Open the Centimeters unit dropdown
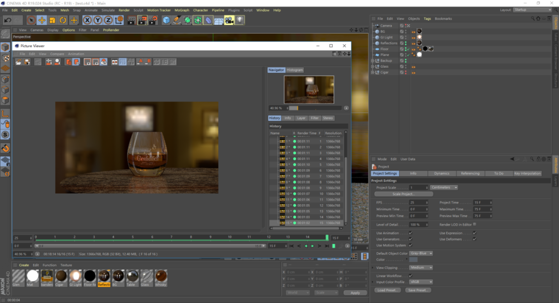 coord(444,187)
